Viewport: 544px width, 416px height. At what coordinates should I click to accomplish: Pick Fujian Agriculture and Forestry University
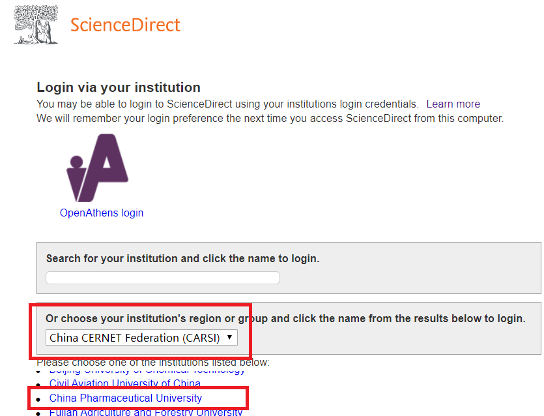[146, 412]
